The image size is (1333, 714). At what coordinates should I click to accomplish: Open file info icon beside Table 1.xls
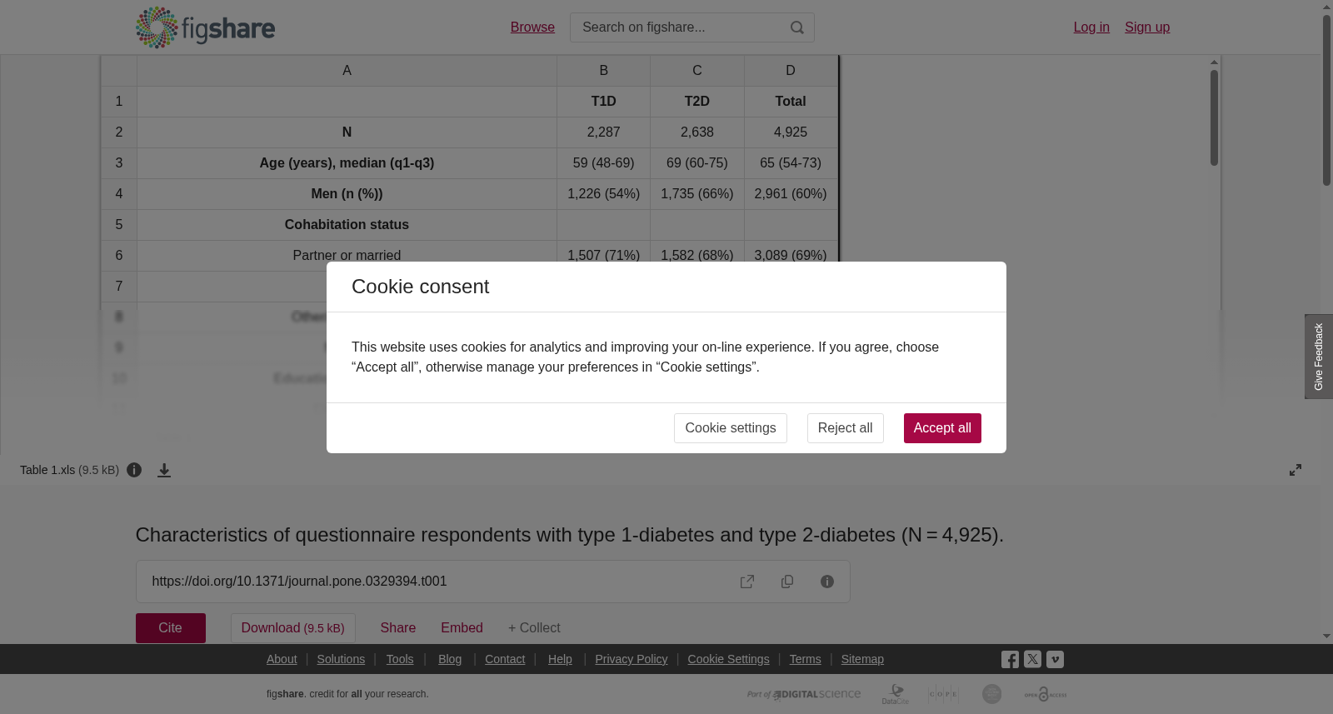coord(134,470)
